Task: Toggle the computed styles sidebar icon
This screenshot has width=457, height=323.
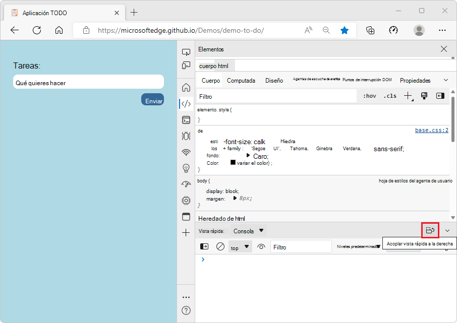Action: (x=440, y=96)
